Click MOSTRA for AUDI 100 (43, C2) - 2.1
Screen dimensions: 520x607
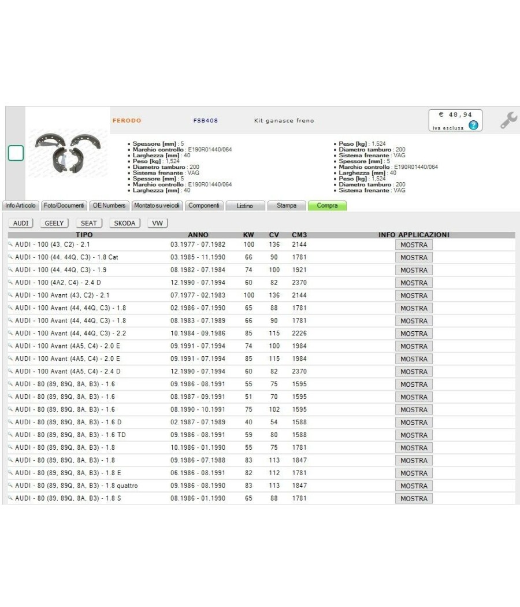(x=414, y=245)
